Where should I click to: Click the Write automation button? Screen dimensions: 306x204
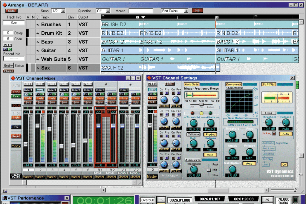pos(16,92)
